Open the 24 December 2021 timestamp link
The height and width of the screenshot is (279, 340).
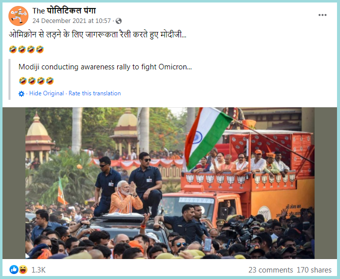click(72, 20)
